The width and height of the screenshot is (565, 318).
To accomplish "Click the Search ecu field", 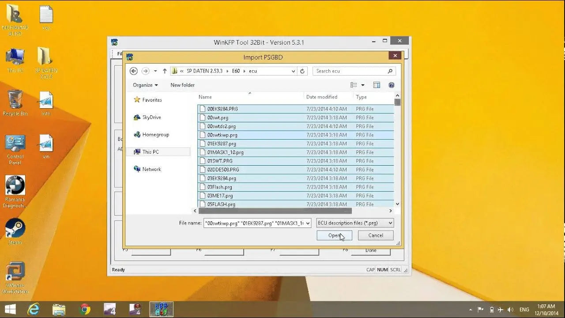I will tap(350, 71).
